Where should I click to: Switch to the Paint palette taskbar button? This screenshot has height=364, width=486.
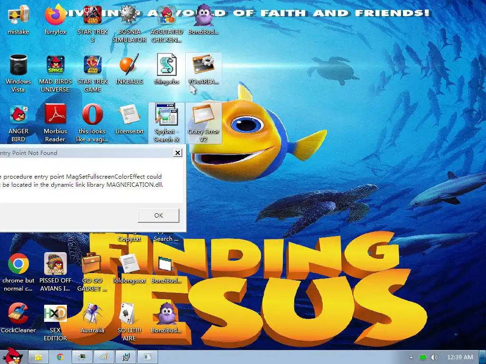click(104, 357)
